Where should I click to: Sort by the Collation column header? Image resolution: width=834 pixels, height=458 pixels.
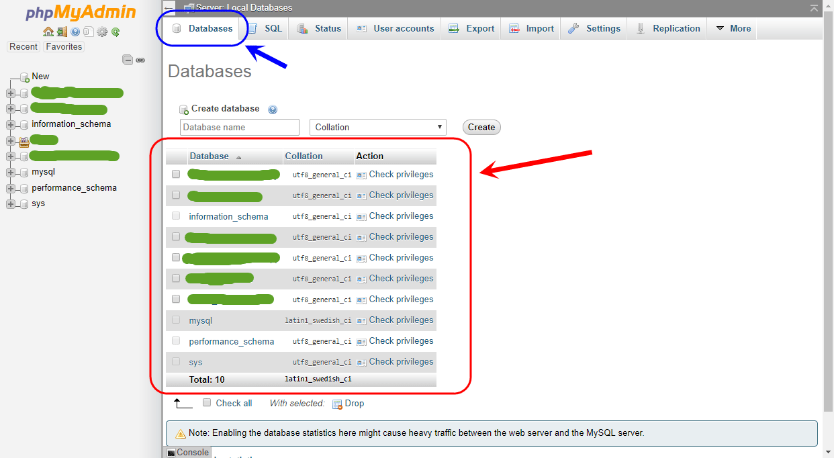click(x=304, y=156)
